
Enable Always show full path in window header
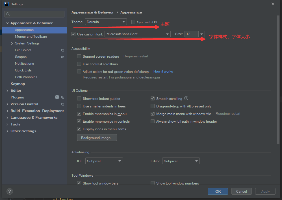[x=153, y=121]
